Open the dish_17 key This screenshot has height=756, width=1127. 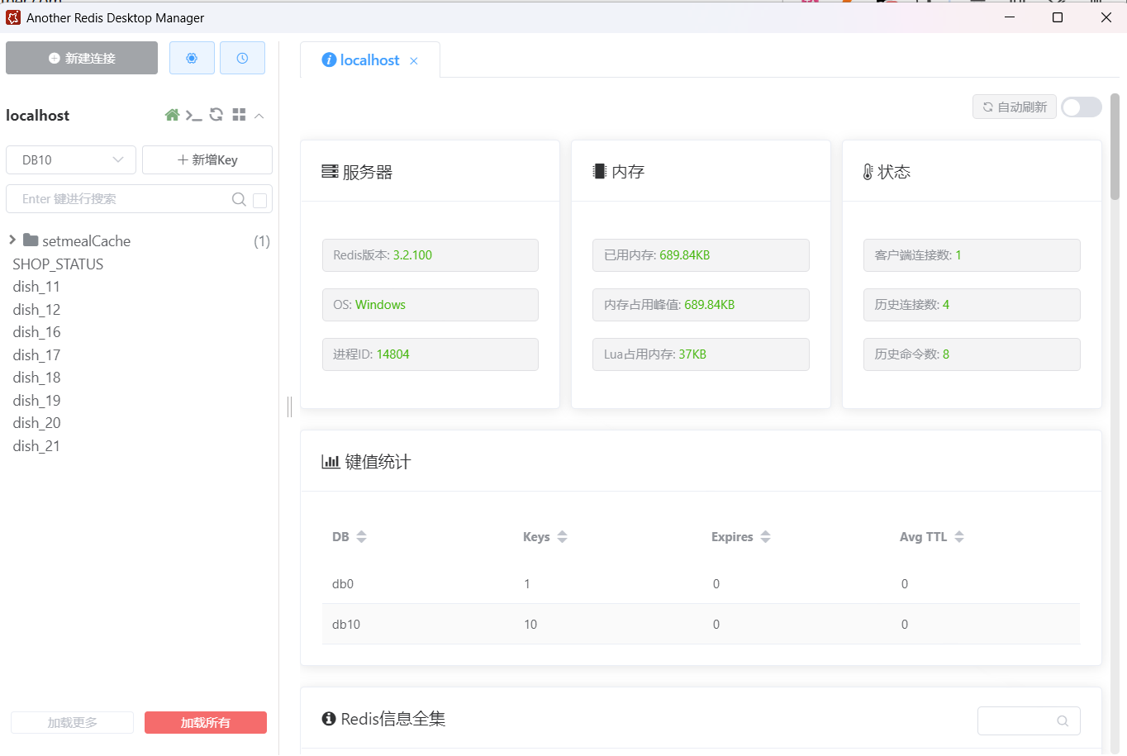click(36, 355)
